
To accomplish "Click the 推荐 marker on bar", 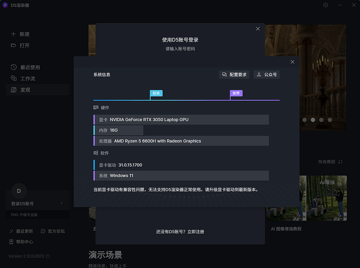I will pyautogui.click(x=236, y=93).
